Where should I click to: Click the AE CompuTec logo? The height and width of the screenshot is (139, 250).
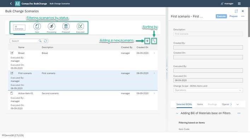pos(18,4)
